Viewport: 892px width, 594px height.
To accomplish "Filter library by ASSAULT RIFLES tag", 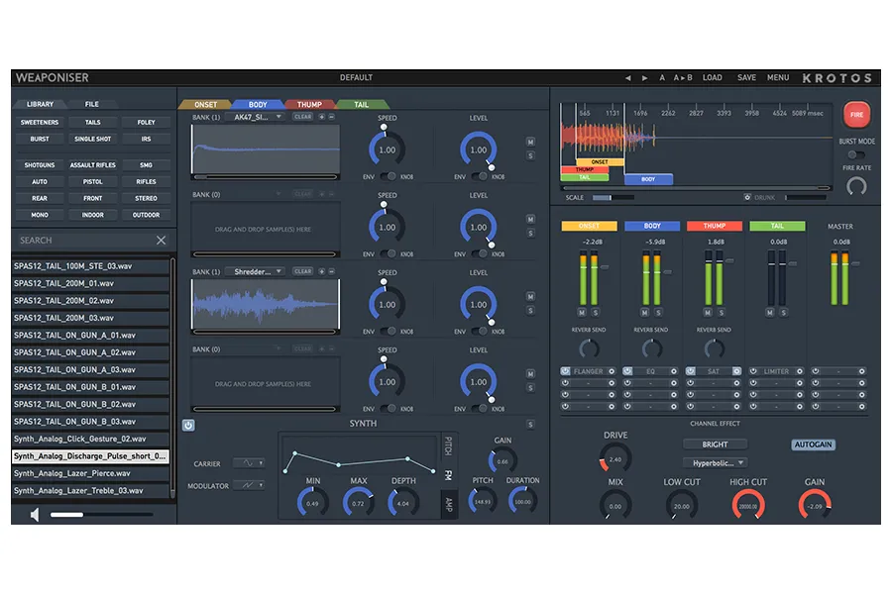I will [93, 165].
